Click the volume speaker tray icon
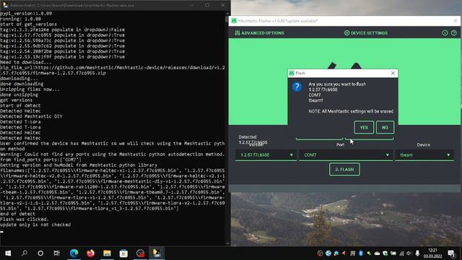The width and height of the screenshot is (462, 260). pyautogui.click(x=409, y=253)
